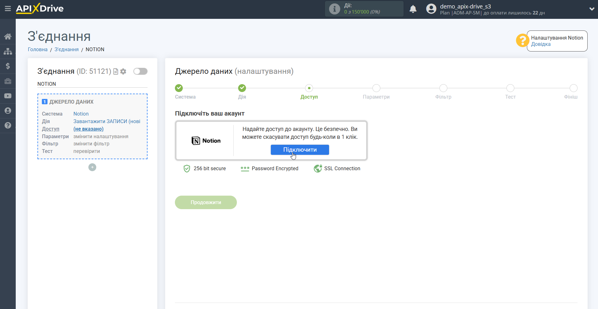Click the Password Encrypted asterisks icon
The width and height of the screenshot is (598, 309).
245,169
